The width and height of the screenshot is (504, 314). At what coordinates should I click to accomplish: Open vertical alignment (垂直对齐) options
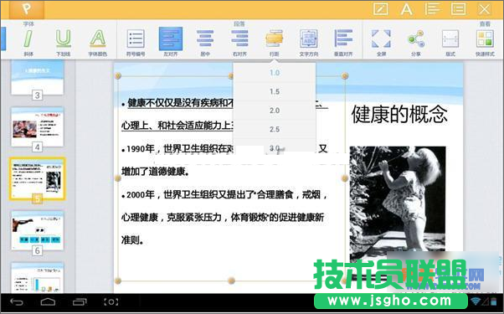343,42
